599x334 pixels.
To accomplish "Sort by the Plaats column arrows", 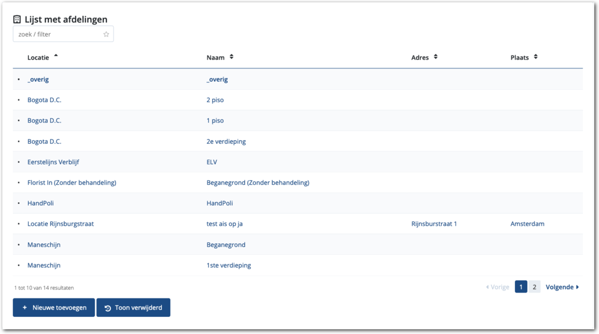I will pos(536,57).
